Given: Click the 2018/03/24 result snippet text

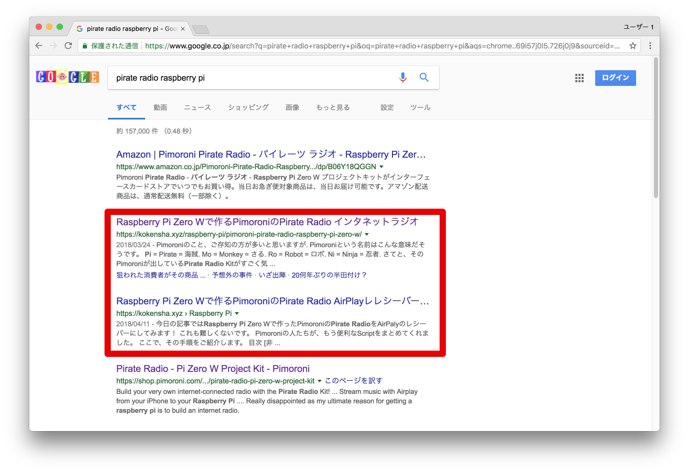Looking at the screenshot, I should [x=270, y=254].
